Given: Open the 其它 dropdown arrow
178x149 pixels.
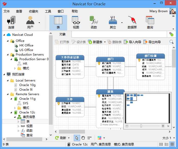Looking at the screenshot, I should pyautogui.click(x=122, y=23).
